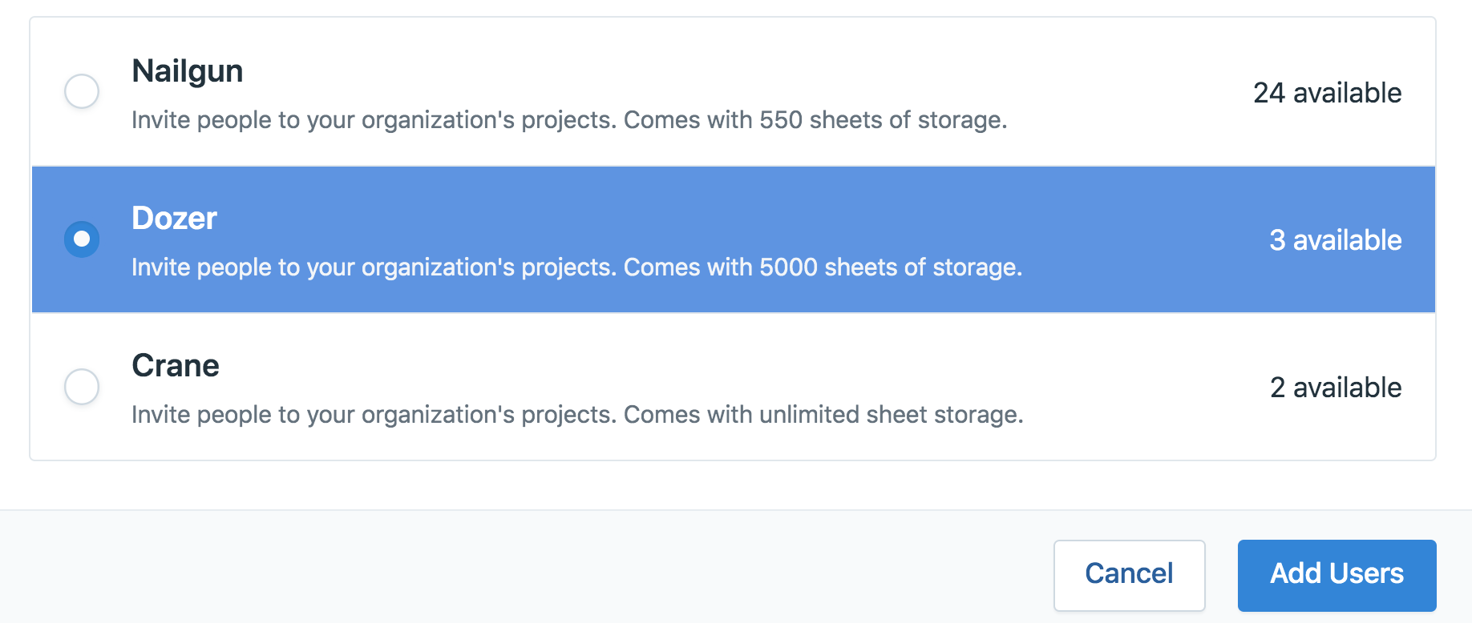1472x623 pixels.
Task: Click the Crane plan row
Action: [722, 387]
